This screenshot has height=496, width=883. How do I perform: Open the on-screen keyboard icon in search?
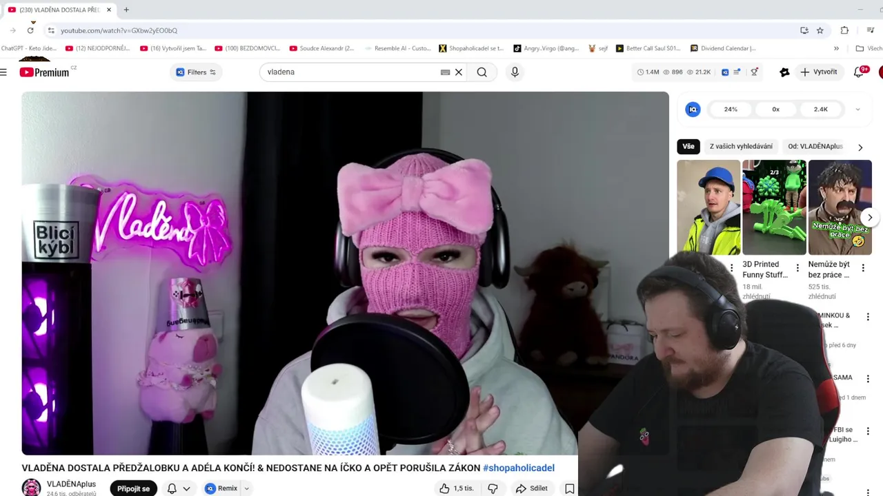pyautogui.click(x=445, y=72)
